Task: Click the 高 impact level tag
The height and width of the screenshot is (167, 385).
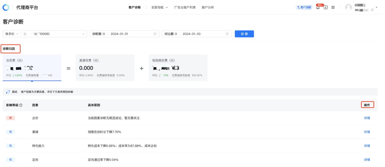Action: [10, 118]
